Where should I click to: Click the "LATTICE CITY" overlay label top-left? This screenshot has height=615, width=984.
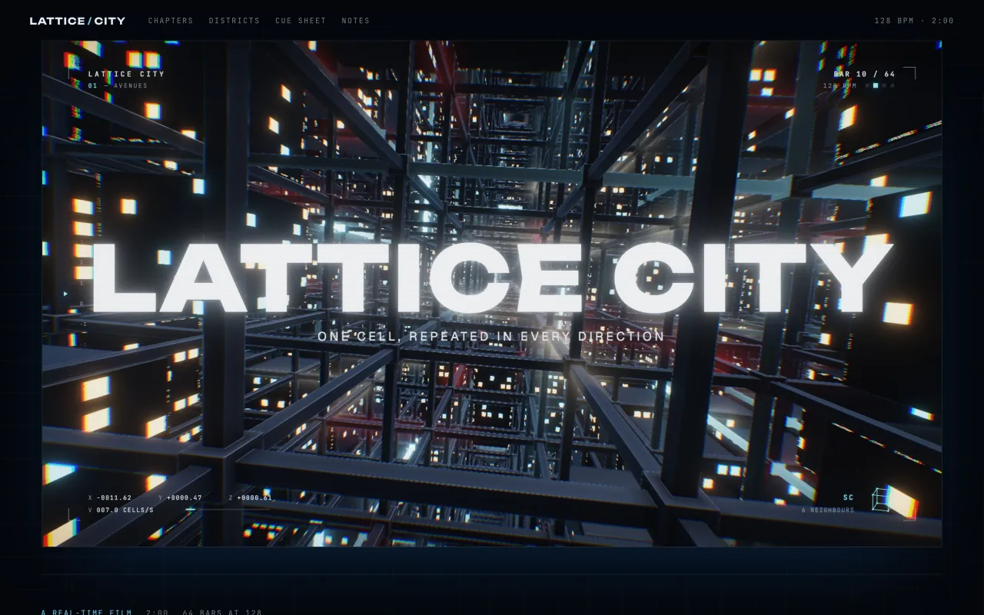pos(126,75)
